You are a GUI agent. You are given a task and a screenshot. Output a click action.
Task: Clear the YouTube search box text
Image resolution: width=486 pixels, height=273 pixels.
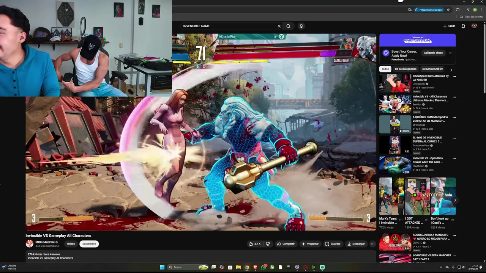pyautogui.click(x=279, y=26)
